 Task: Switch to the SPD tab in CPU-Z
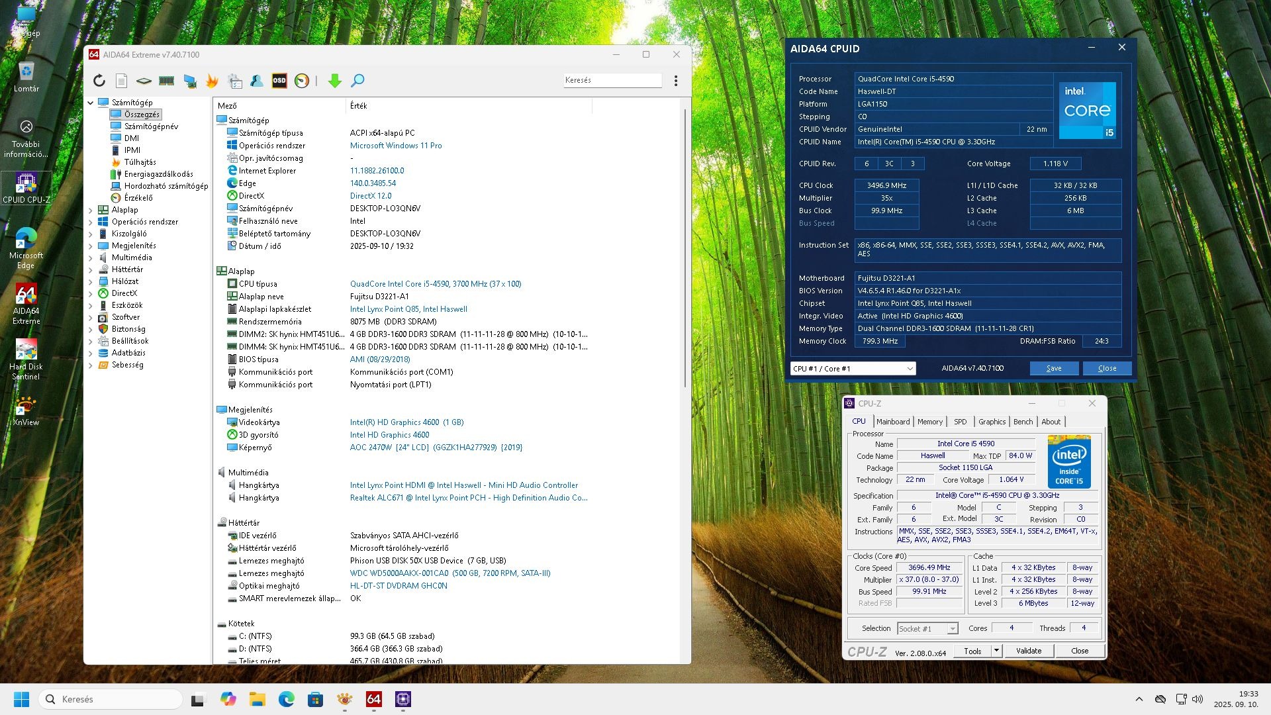pos(960,422)
